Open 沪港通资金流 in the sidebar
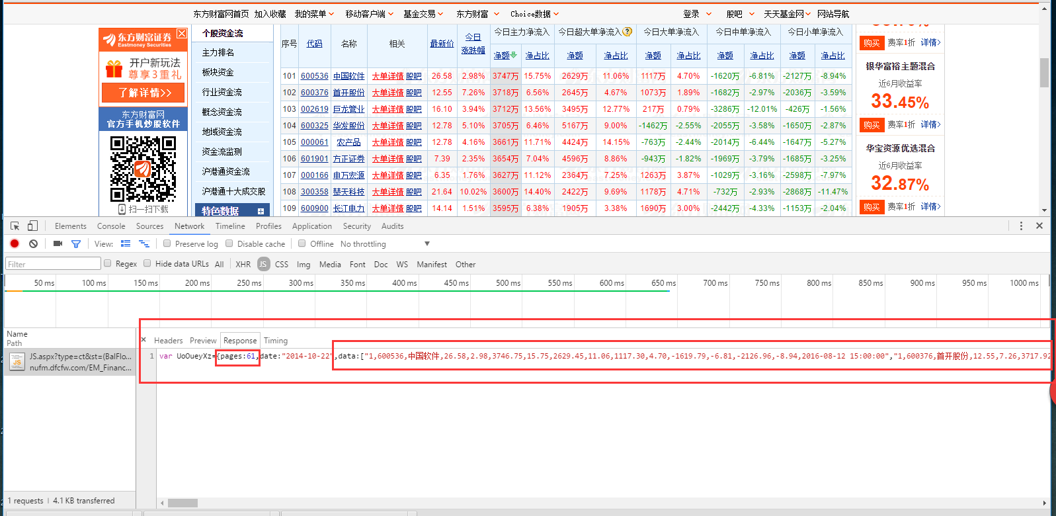 (226, 171)
